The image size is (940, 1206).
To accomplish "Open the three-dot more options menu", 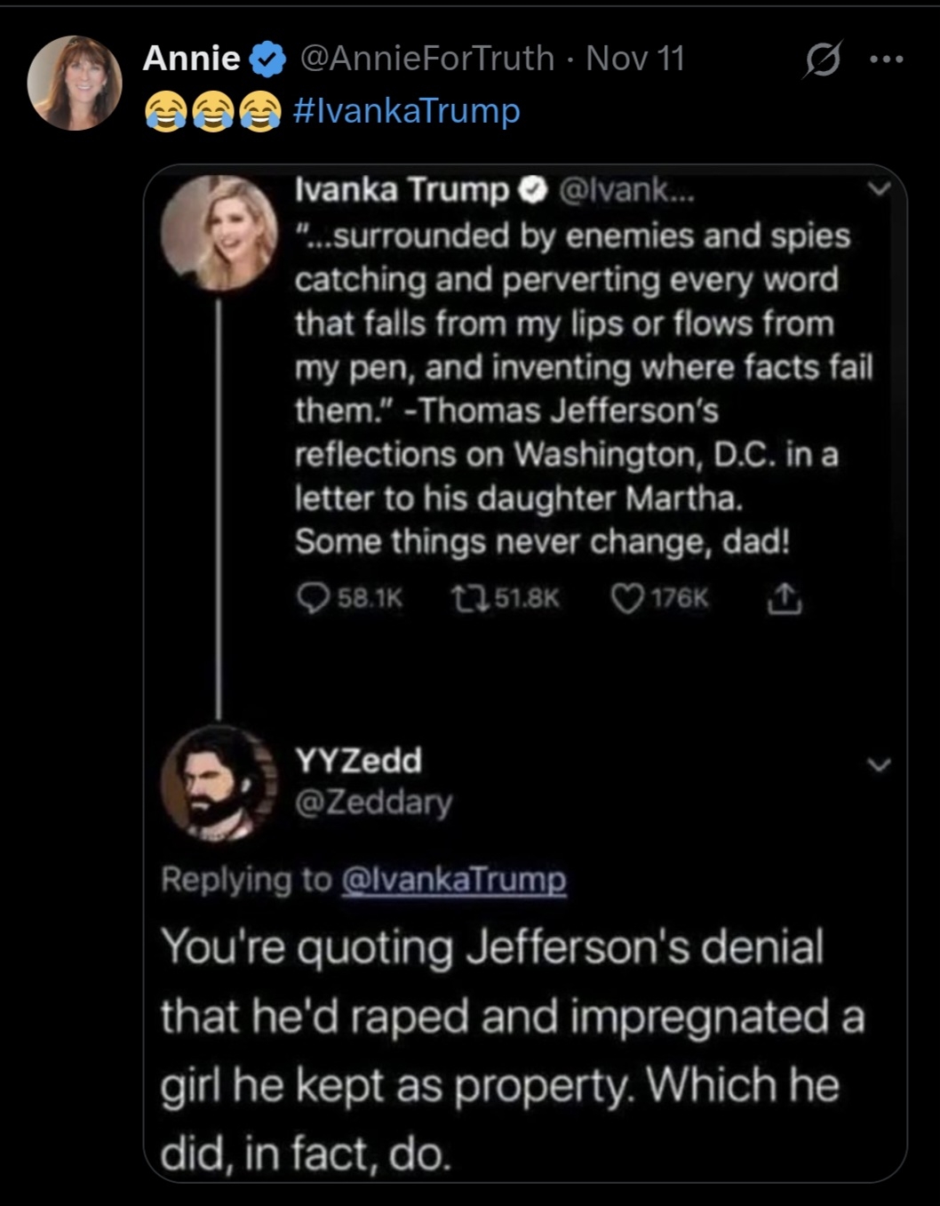I will click(886, 60).
